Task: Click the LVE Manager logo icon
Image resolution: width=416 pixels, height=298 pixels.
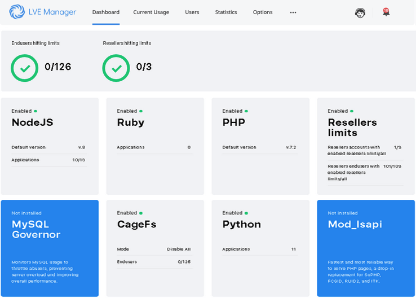Action: pos(17,12)
